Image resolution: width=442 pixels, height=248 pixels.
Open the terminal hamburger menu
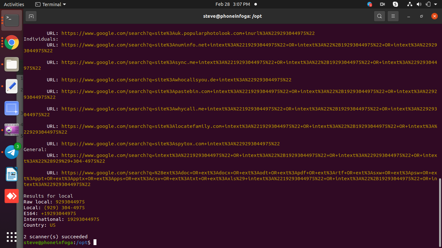coord(393,16)
